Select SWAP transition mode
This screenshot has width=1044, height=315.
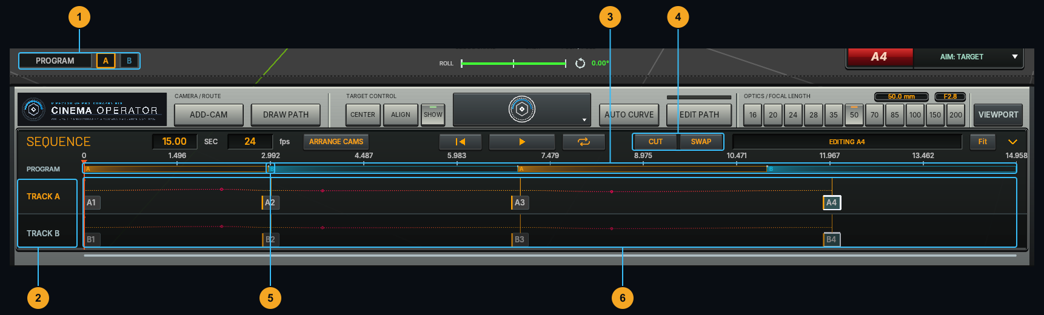(x=701, y=142)
